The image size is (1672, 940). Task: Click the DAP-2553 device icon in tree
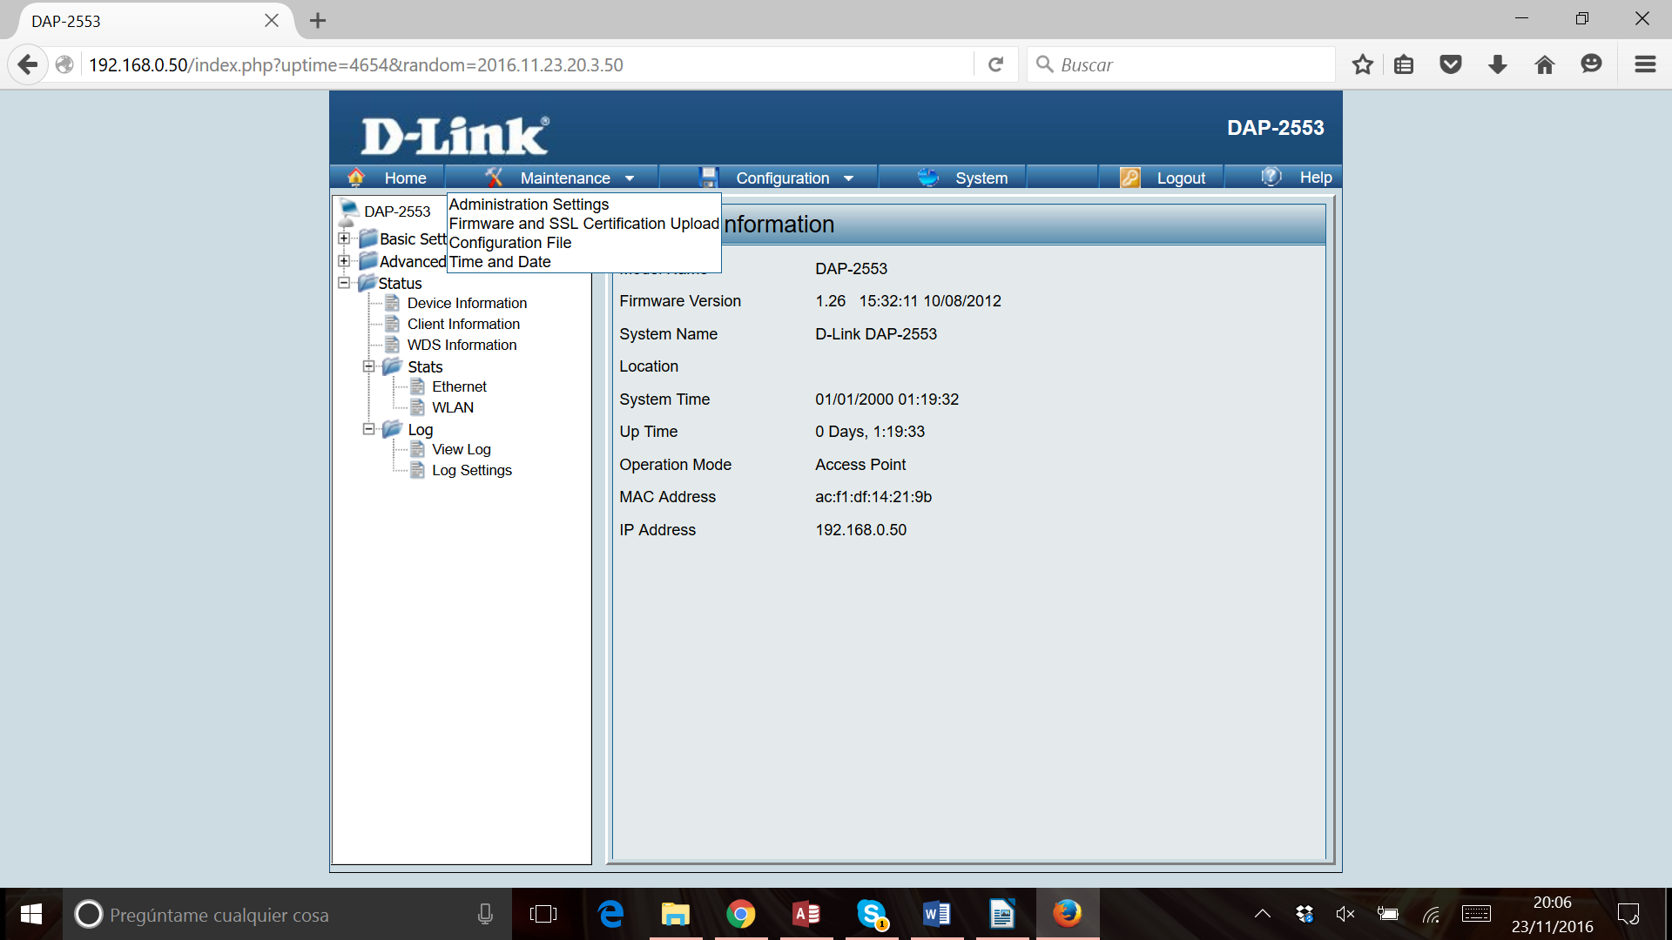click(x=349, y=211)
